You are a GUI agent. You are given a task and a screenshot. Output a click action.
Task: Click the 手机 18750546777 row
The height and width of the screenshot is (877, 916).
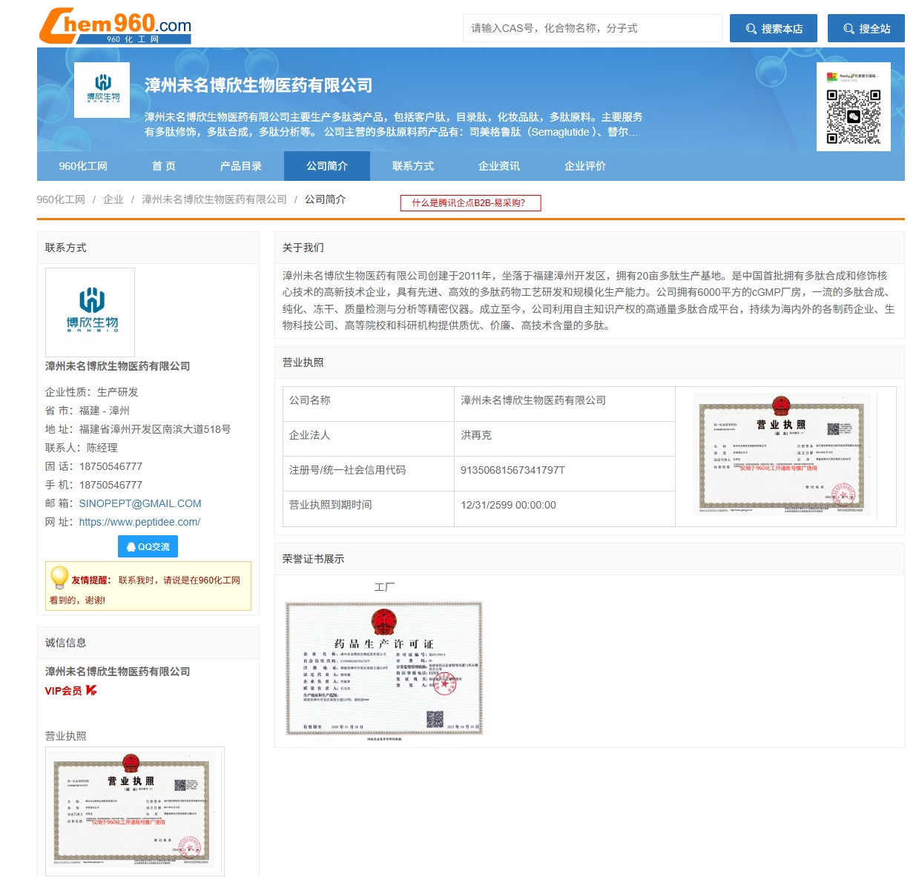tap(93, 485)
